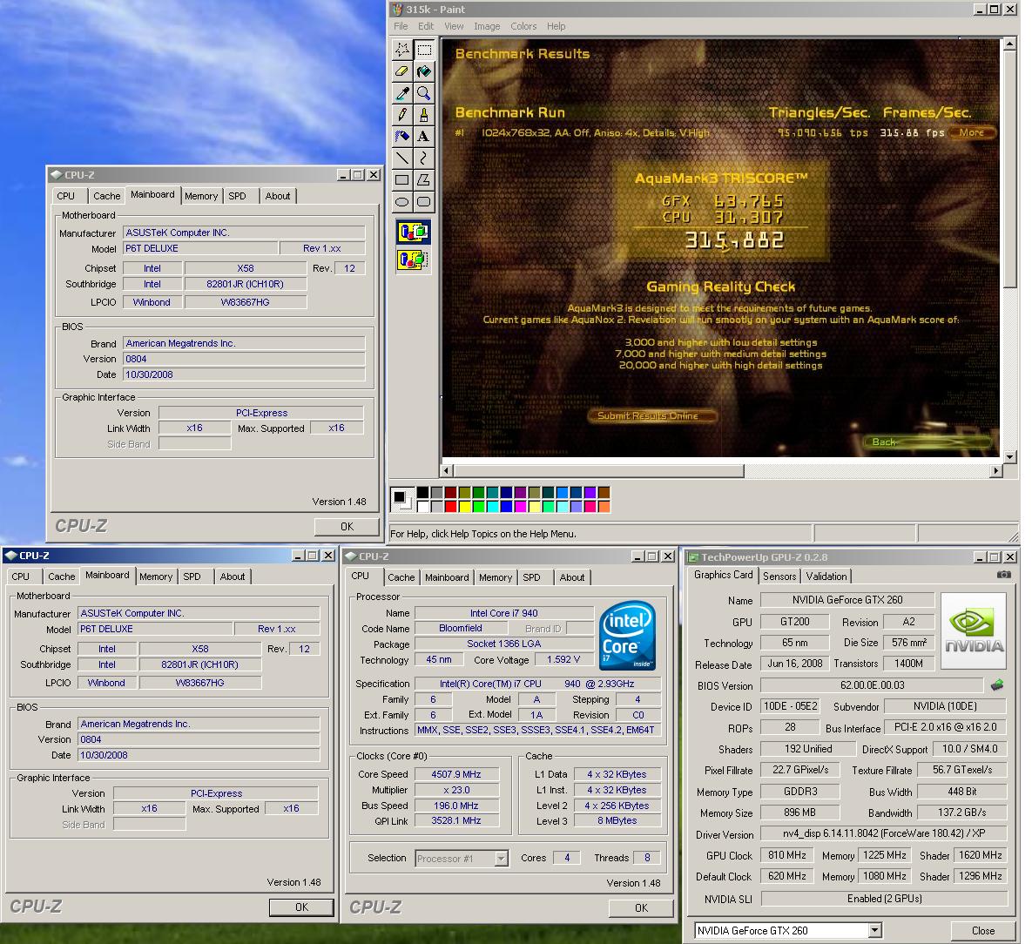
Task: Select the Ellipse shape tool
Action: [402, 201]
